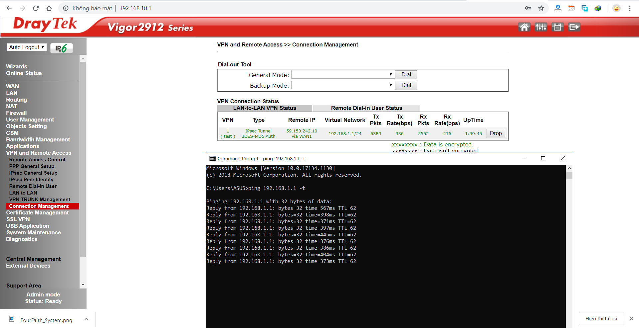Open IPsec Peer Identity submenu

coord(31,180)
